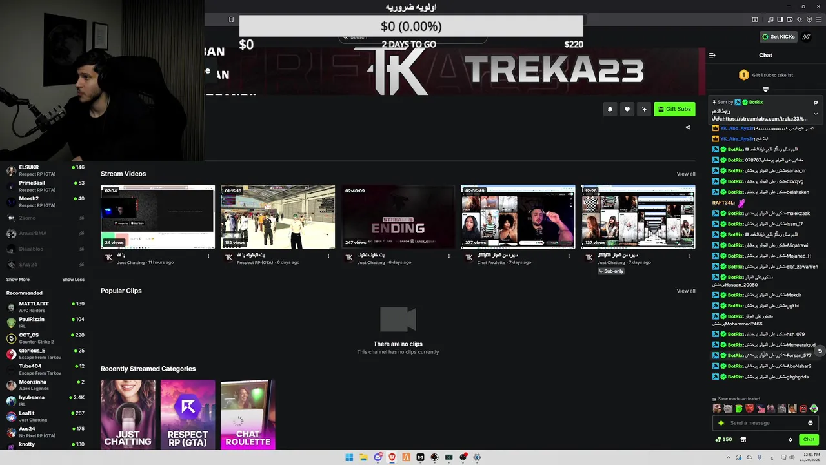
Task: Hide the pinned BotRix message
Action: [816, 102]
